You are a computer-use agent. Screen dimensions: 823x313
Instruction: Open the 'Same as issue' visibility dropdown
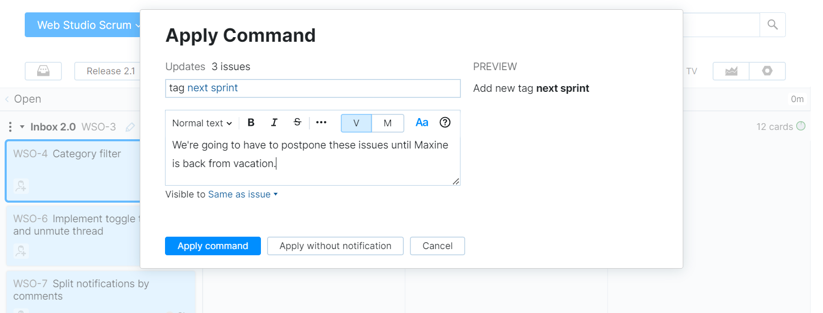pyautogui.click(x=242, y=194)
